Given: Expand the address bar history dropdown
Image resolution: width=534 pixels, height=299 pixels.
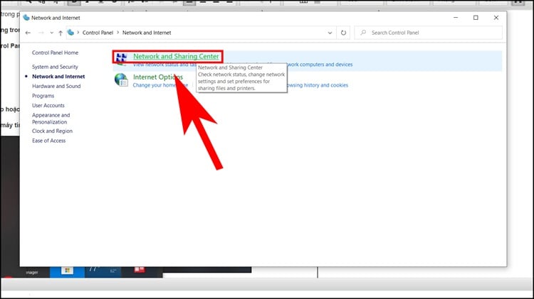Looking at the screenshot, I should (x=330, y=33).
